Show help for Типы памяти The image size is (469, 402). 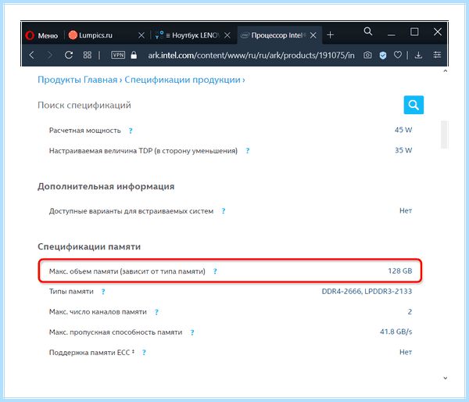[x=103, y=292]
